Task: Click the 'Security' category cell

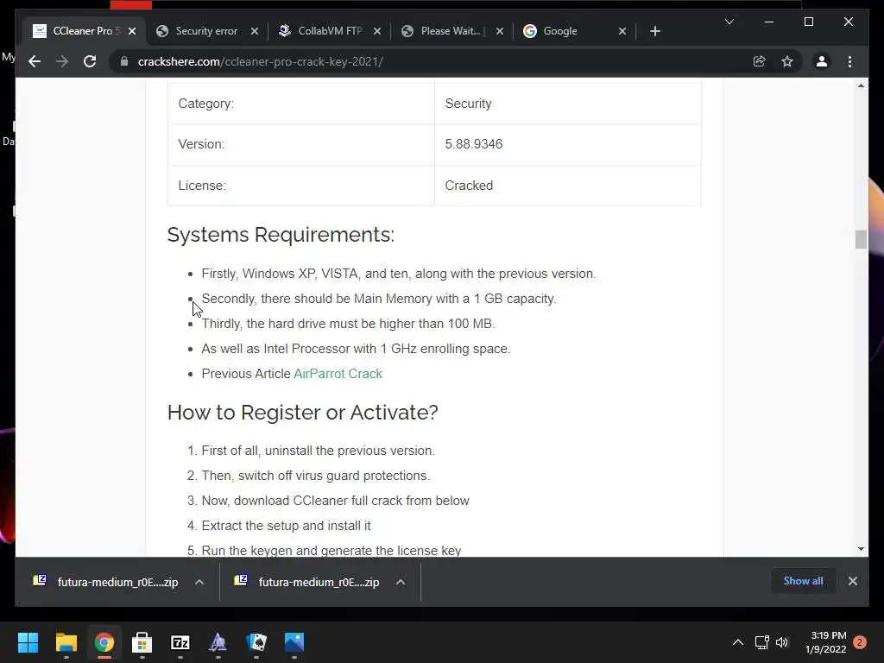Action: [568, 104]
